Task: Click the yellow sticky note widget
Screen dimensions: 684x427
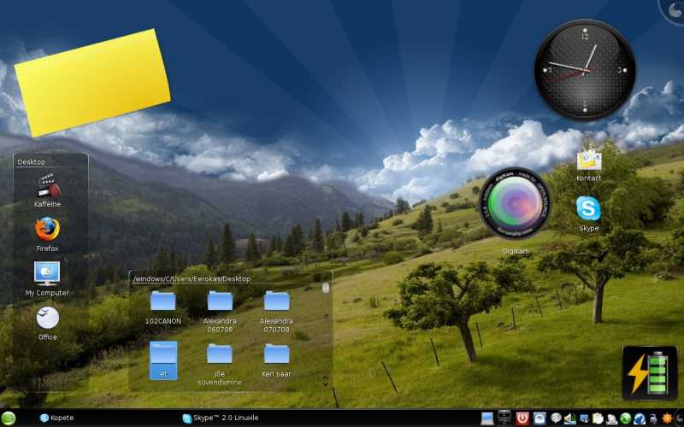Action: [x=92, y=82]
